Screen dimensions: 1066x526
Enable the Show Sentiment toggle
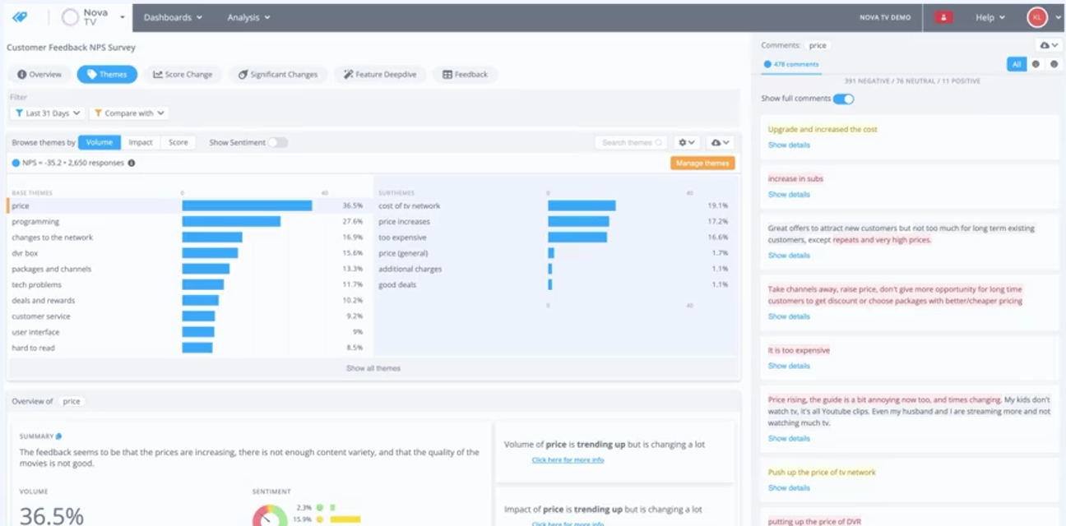278,142
